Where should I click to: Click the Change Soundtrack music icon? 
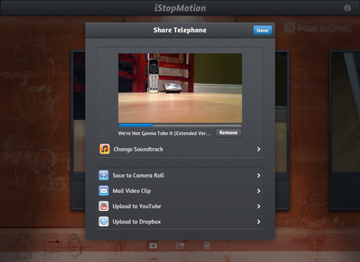point(104,149)
